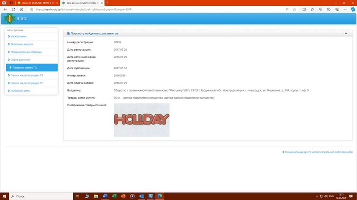Expand Изобретения database in sidebar
This screenshot has width=357, height=200.
[x=19, y=36]
